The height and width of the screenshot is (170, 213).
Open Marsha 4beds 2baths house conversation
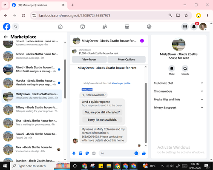32,82
